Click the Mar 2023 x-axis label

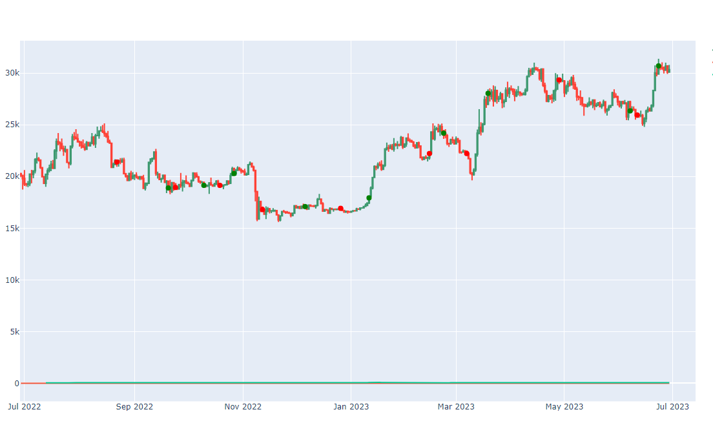tap(455, 407)
